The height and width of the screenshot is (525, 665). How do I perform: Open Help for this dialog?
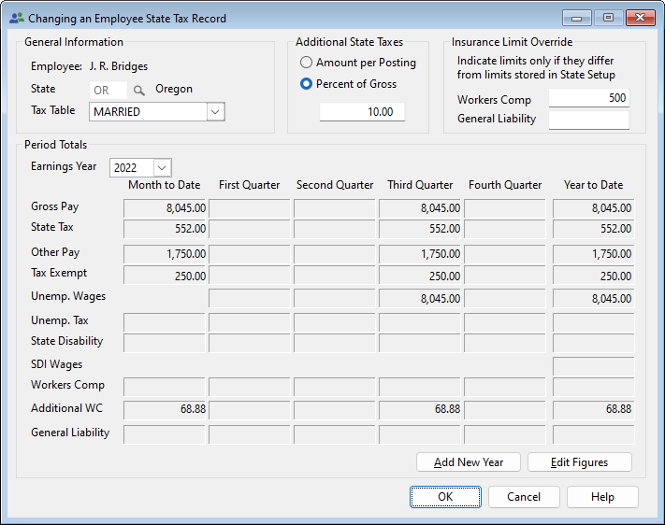(x=602, y=497)
